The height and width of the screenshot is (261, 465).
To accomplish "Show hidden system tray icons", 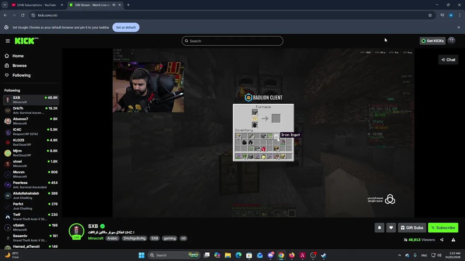I will [x=400, y=255].
